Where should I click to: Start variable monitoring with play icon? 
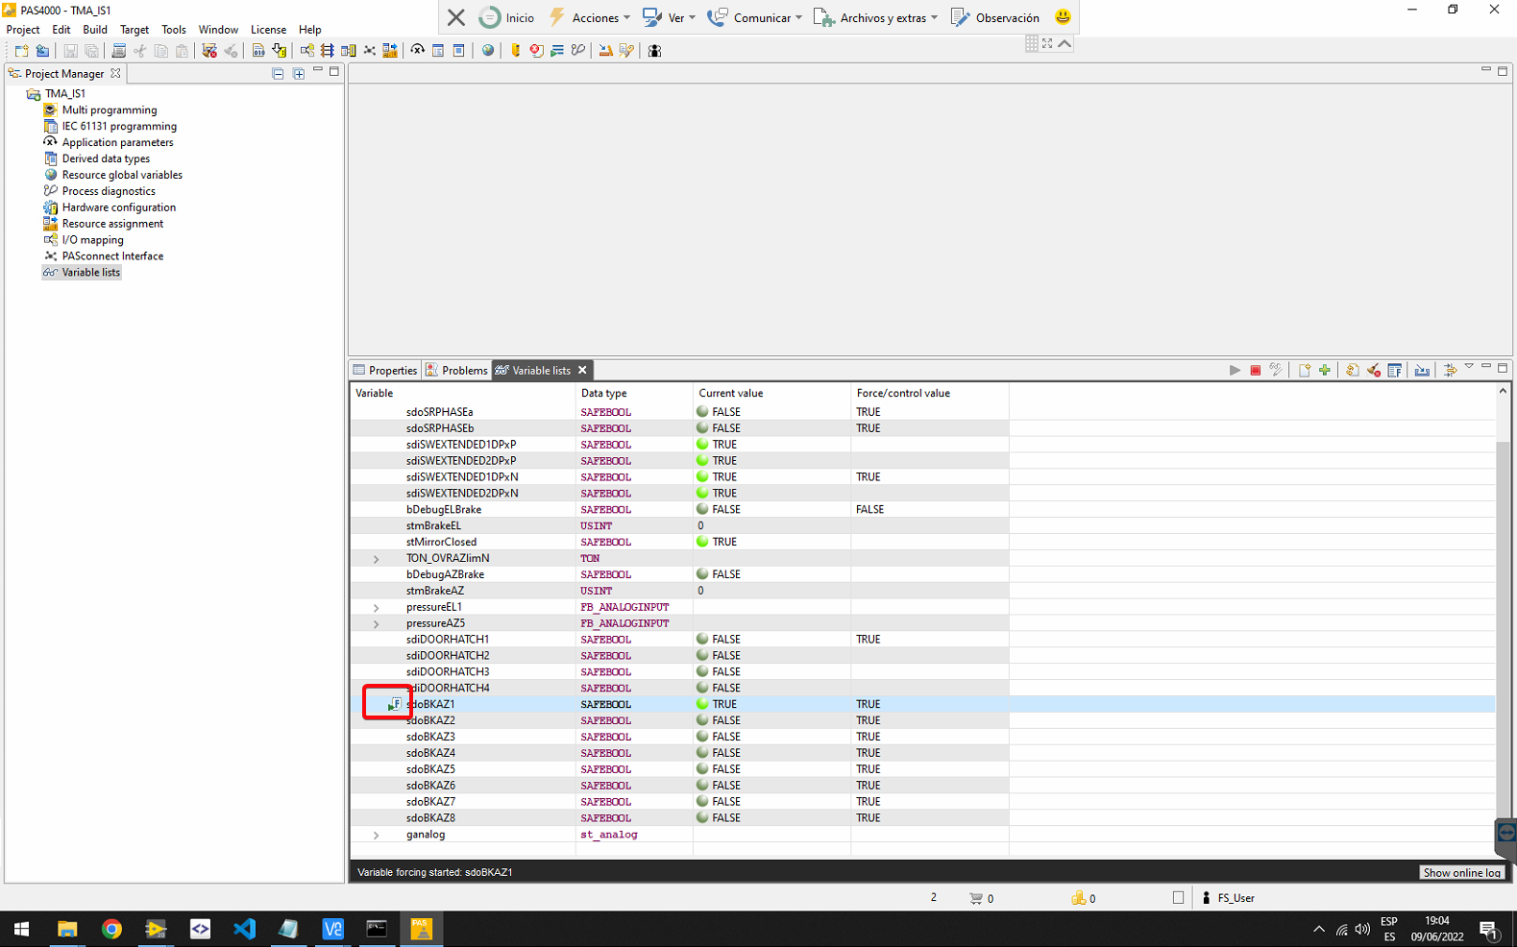1235,370
